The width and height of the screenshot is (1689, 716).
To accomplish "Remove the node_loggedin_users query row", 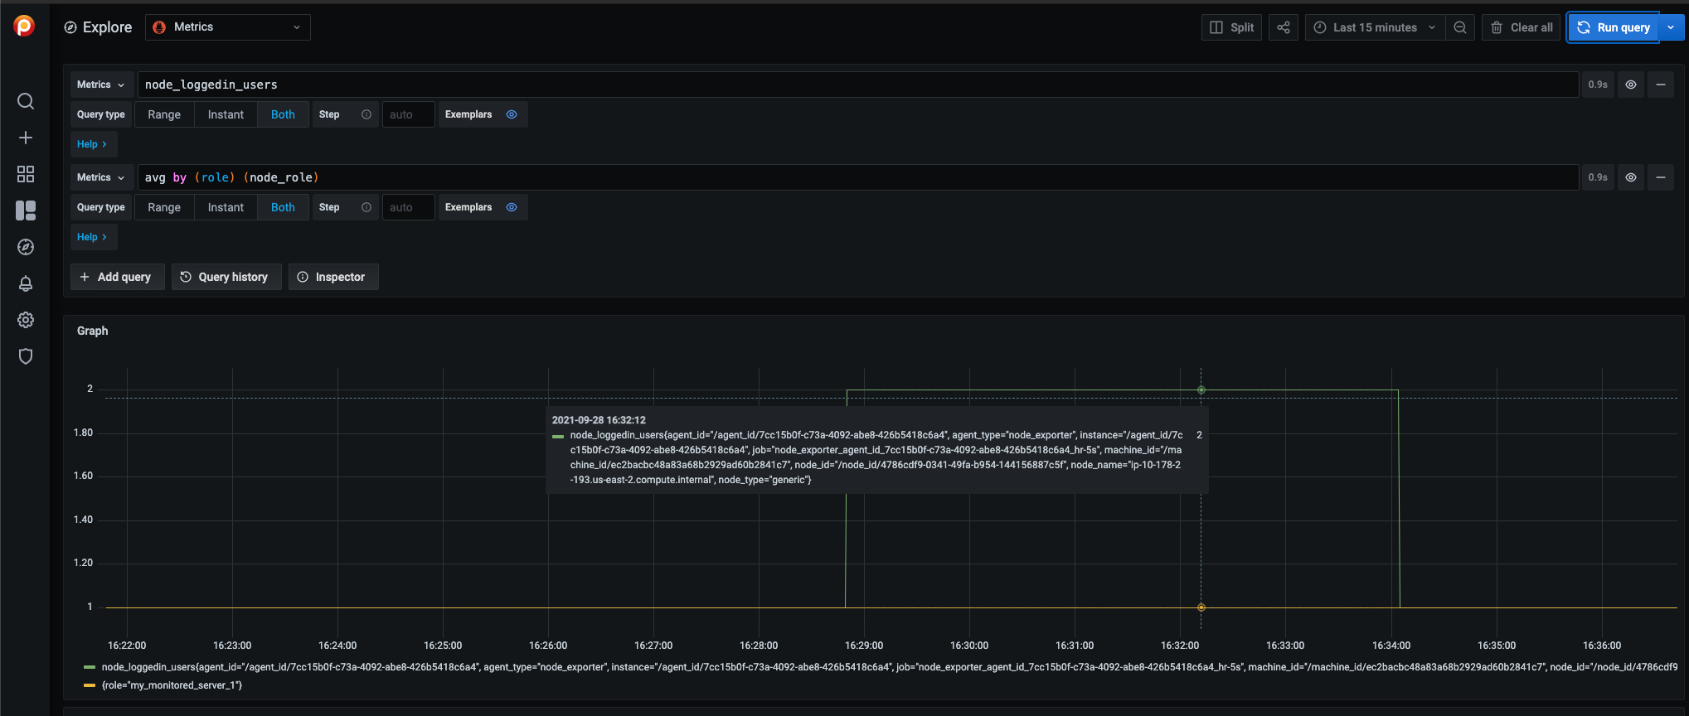I will click(x=1661, y=85).
